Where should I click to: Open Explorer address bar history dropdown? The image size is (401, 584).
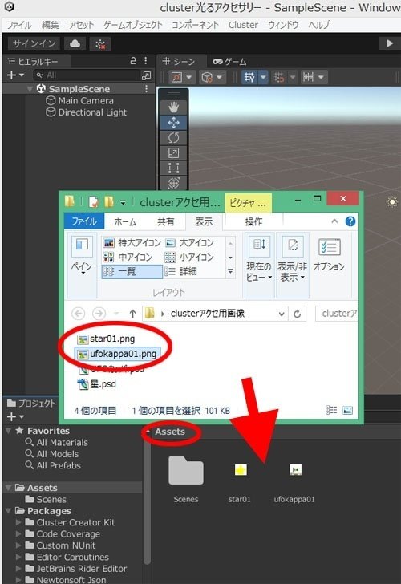pyautogui.click(x=282, y=314)
